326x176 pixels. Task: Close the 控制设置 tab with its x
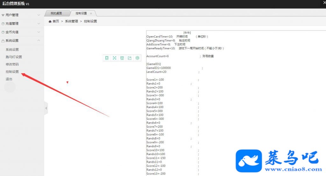click(x=91, y=13)
